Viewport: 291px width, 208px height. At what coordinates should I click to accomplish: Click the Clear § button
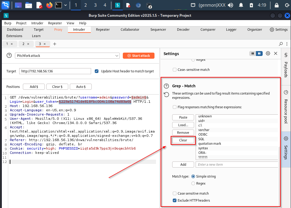[x=57, y=87]
